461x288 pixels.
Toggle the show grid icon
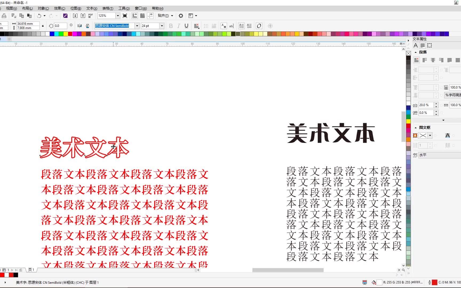click(x=142, y=16)
